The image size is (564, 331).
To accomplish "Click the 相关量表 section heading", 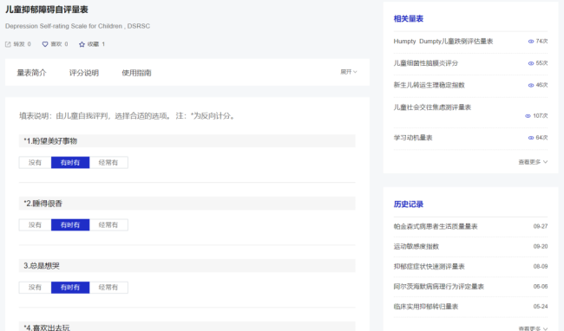I will click(409, 19).
